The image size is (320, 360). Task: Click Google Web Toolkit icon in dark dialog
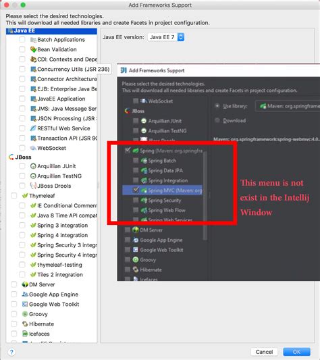(x=136, y=250)
